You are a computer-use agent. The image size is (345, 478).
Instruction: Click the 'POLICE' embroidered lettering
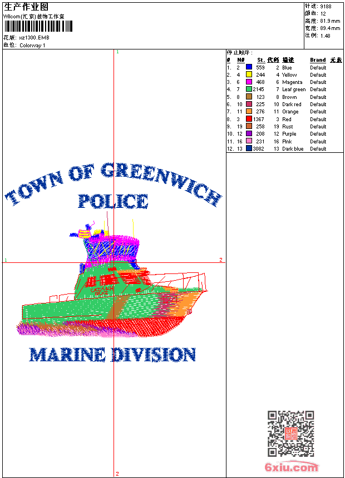click(x=114, y=202)
